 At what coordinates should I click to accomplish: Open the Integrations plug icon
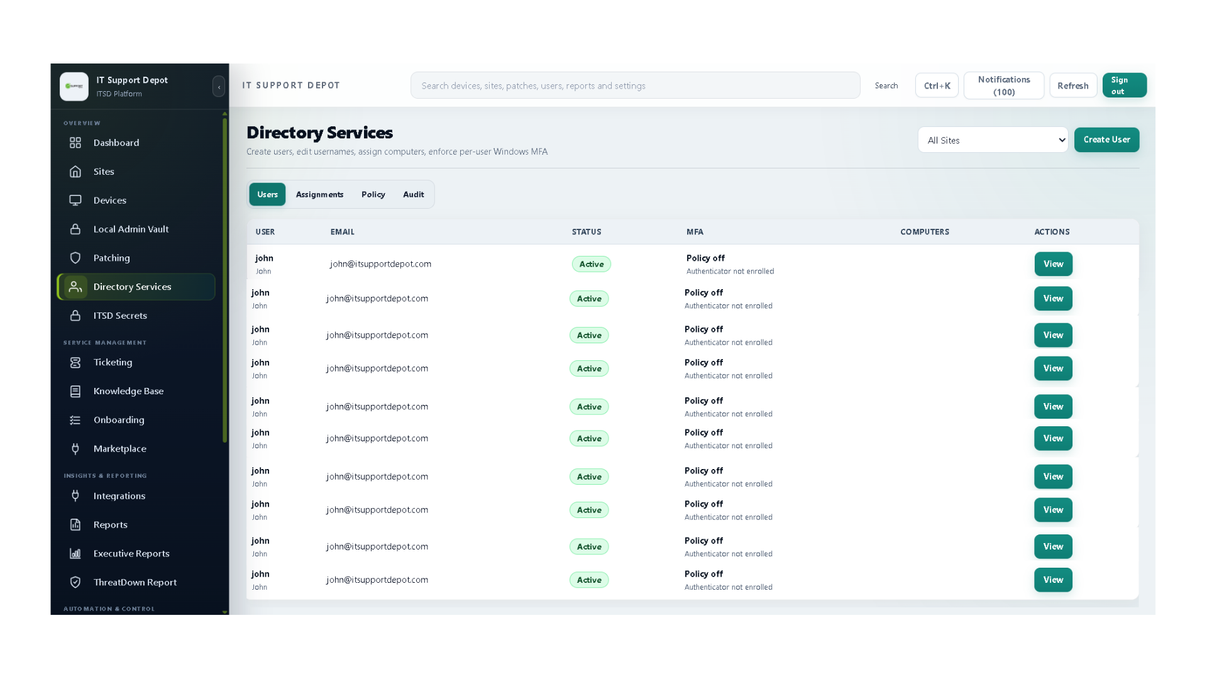coord(75,496)
